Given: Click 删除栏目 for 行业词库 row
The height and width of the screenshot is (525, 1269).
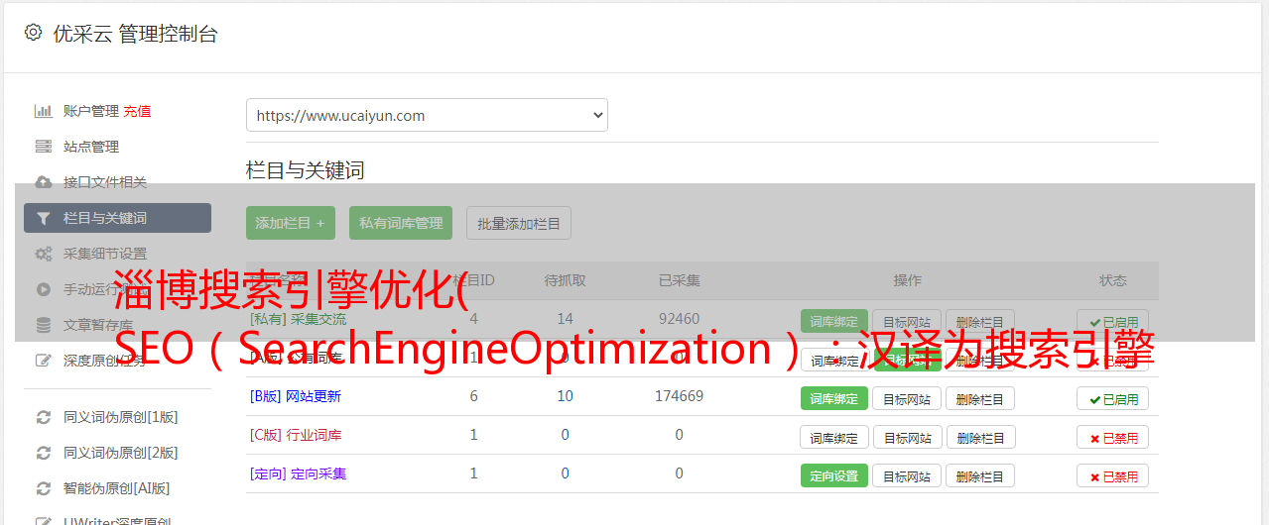Looking at the screenshot, I should pyautogui.click(x=980, y=437).
